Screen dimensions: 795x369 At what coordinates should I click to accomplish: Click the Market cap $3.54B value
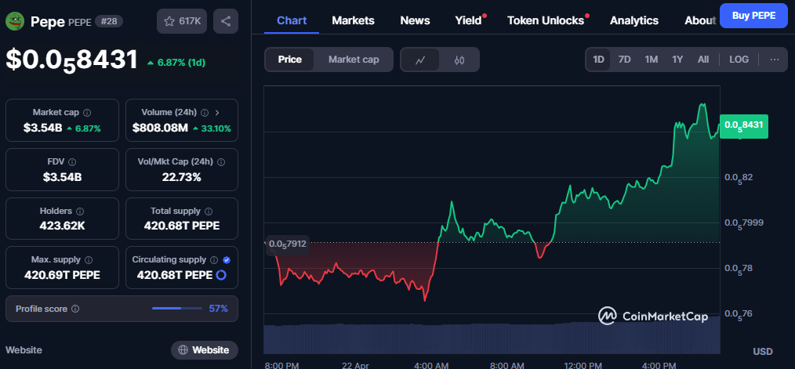coord(42,128)
